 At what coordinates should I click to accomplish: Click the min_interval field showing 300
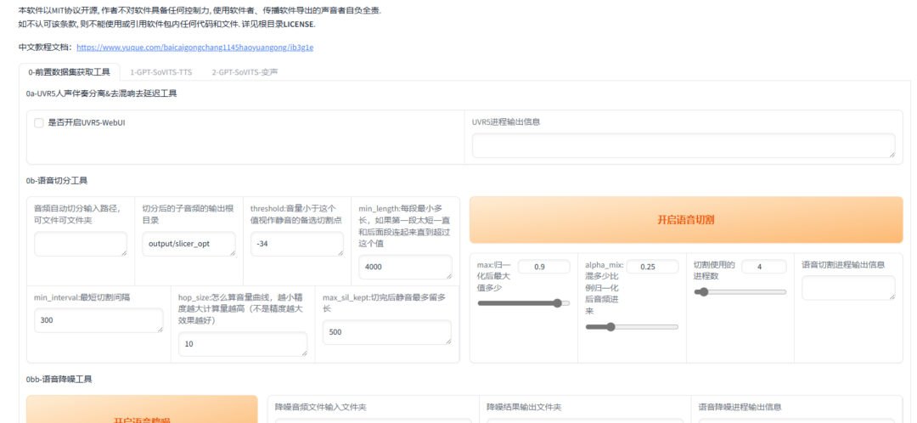[x=98, y=320]
